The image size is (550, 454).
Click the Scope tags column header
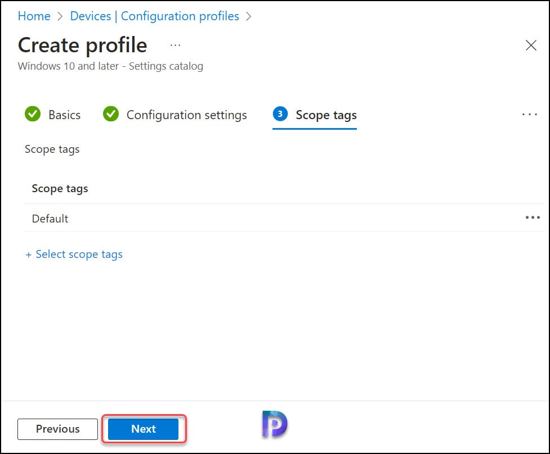(x=60, y=189)
